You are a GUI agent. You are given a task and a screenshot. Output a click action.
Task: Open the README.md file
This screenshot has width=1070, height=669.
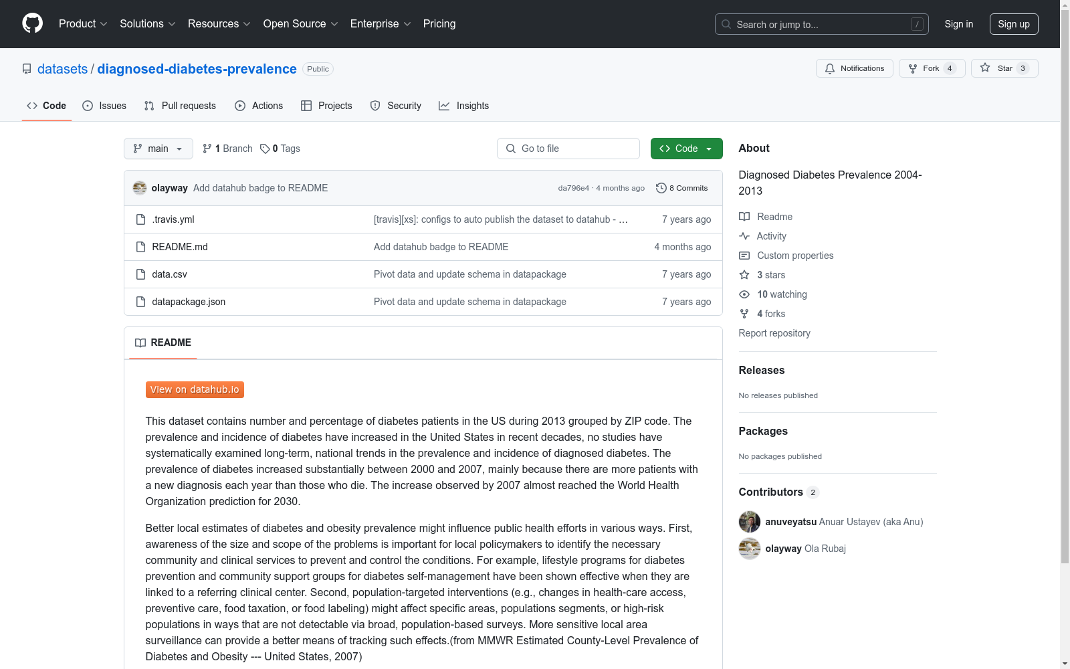coord(180,247)
